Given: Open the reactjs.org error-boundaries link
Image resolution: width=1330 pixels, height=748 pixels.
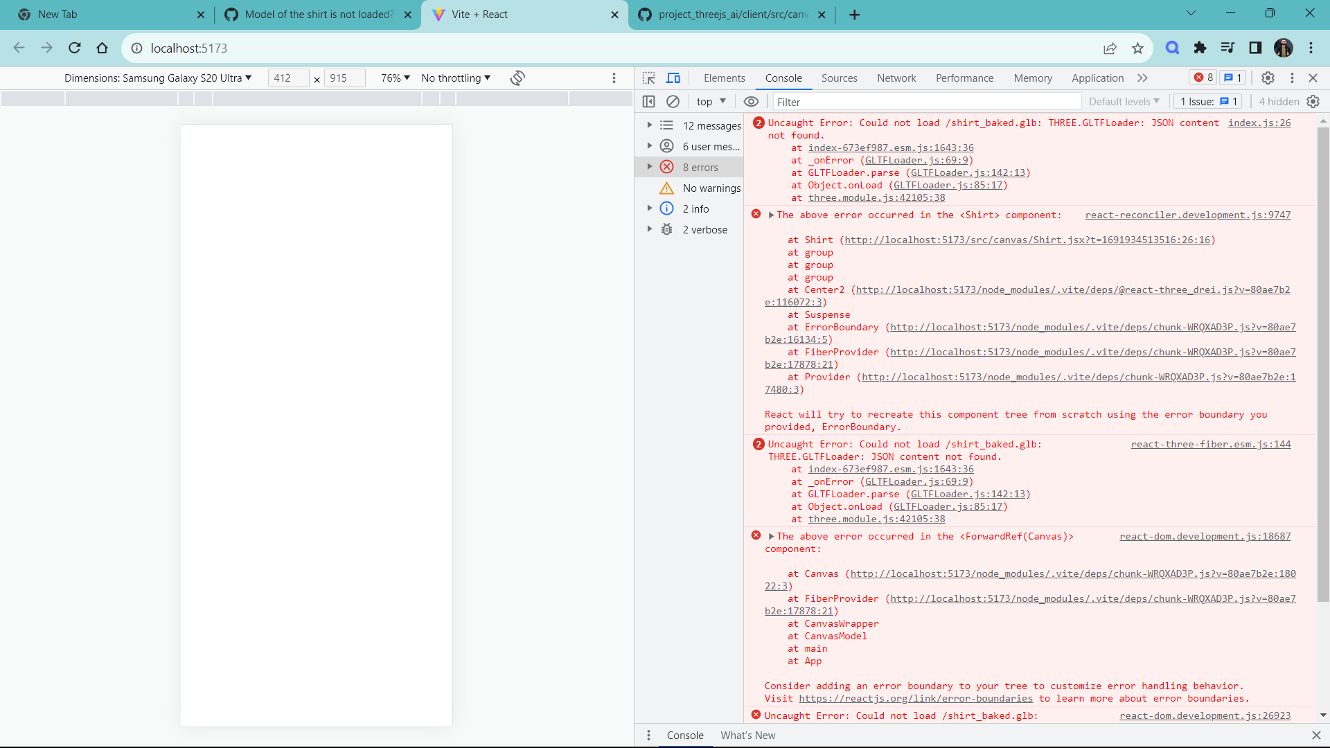Looking at the screenshot, I should pyautogui.click(x=916, y=698).
